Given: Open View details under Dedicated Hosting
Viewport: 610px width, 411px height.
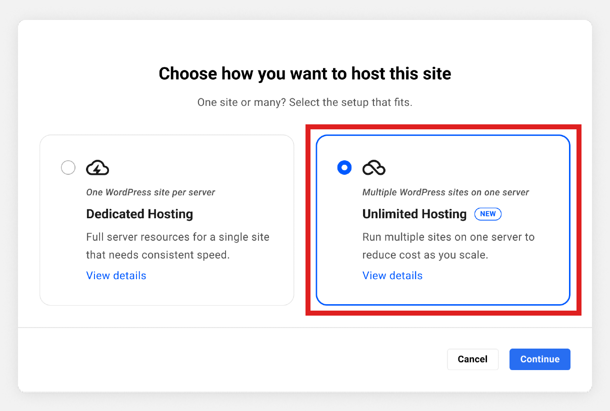Looking at the screenshot, I should (x=116, y=276).
